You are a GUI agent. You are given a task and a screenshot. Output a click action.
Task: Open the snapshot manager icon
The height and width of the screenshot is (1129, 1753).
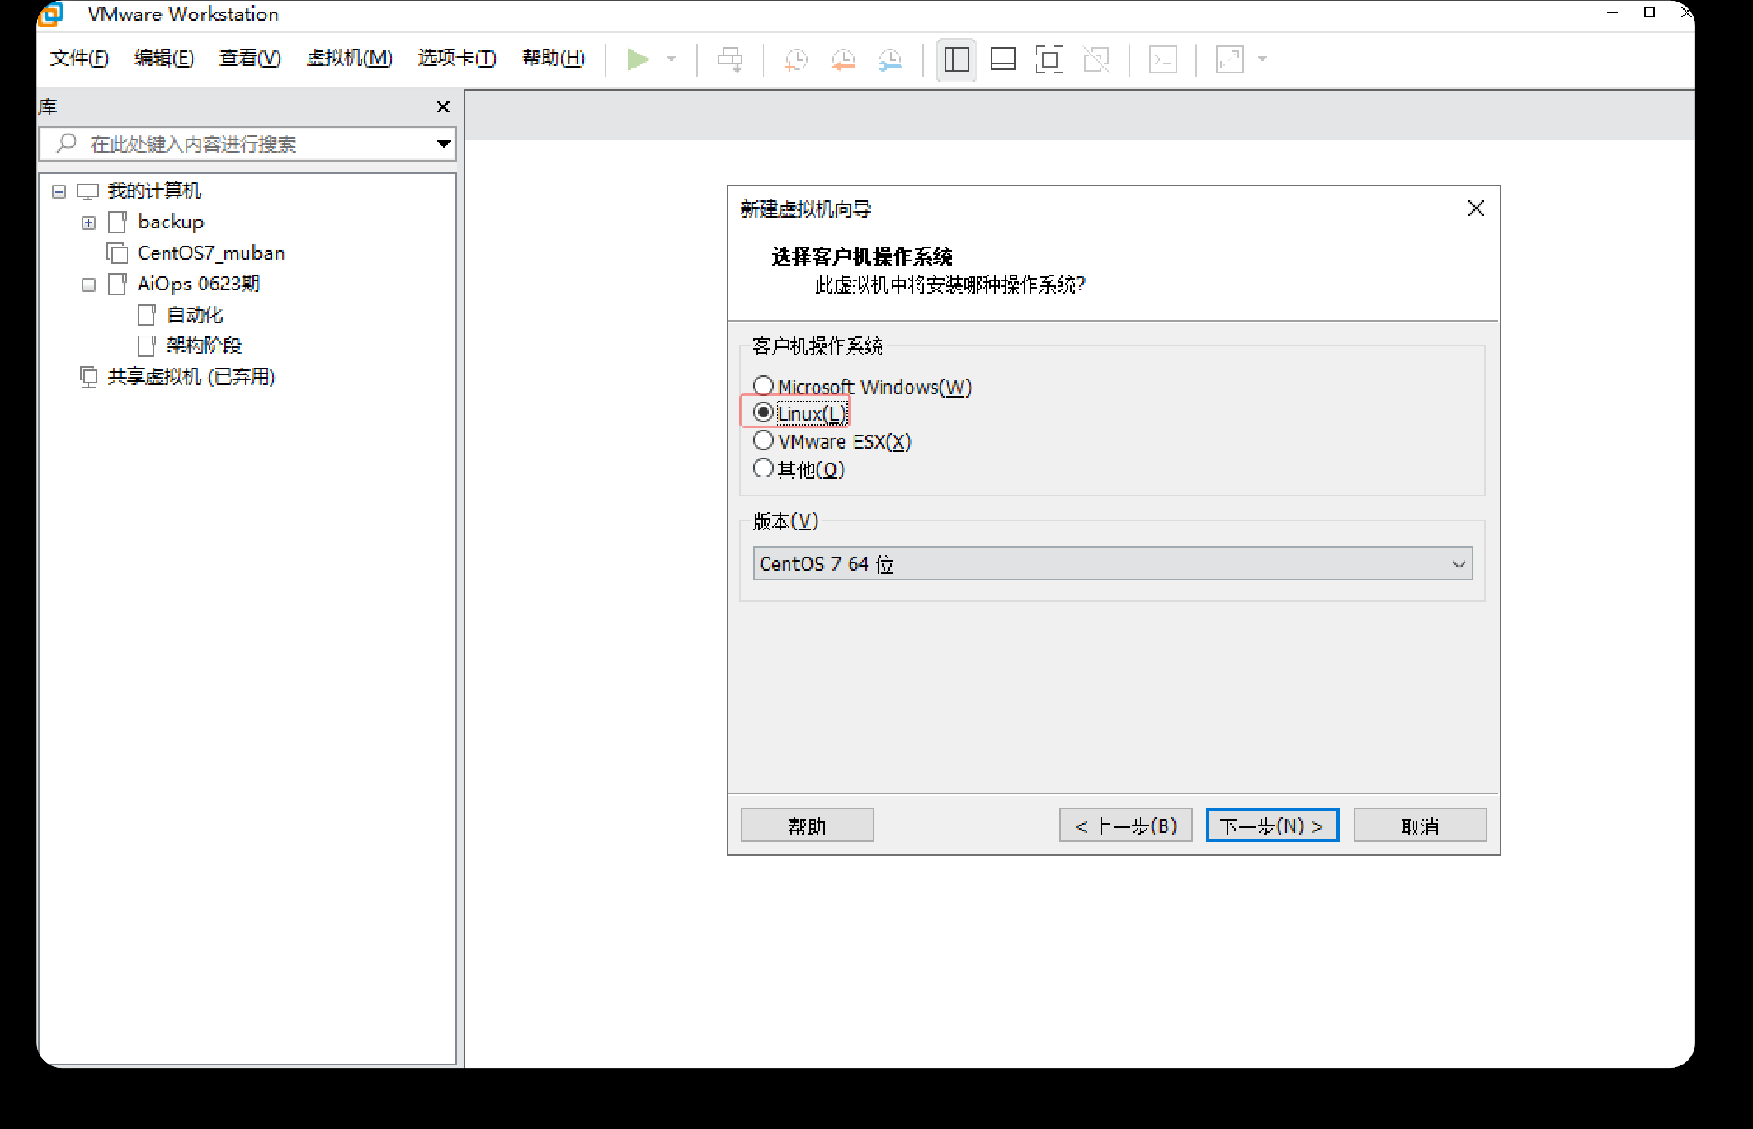click(890, 59)
